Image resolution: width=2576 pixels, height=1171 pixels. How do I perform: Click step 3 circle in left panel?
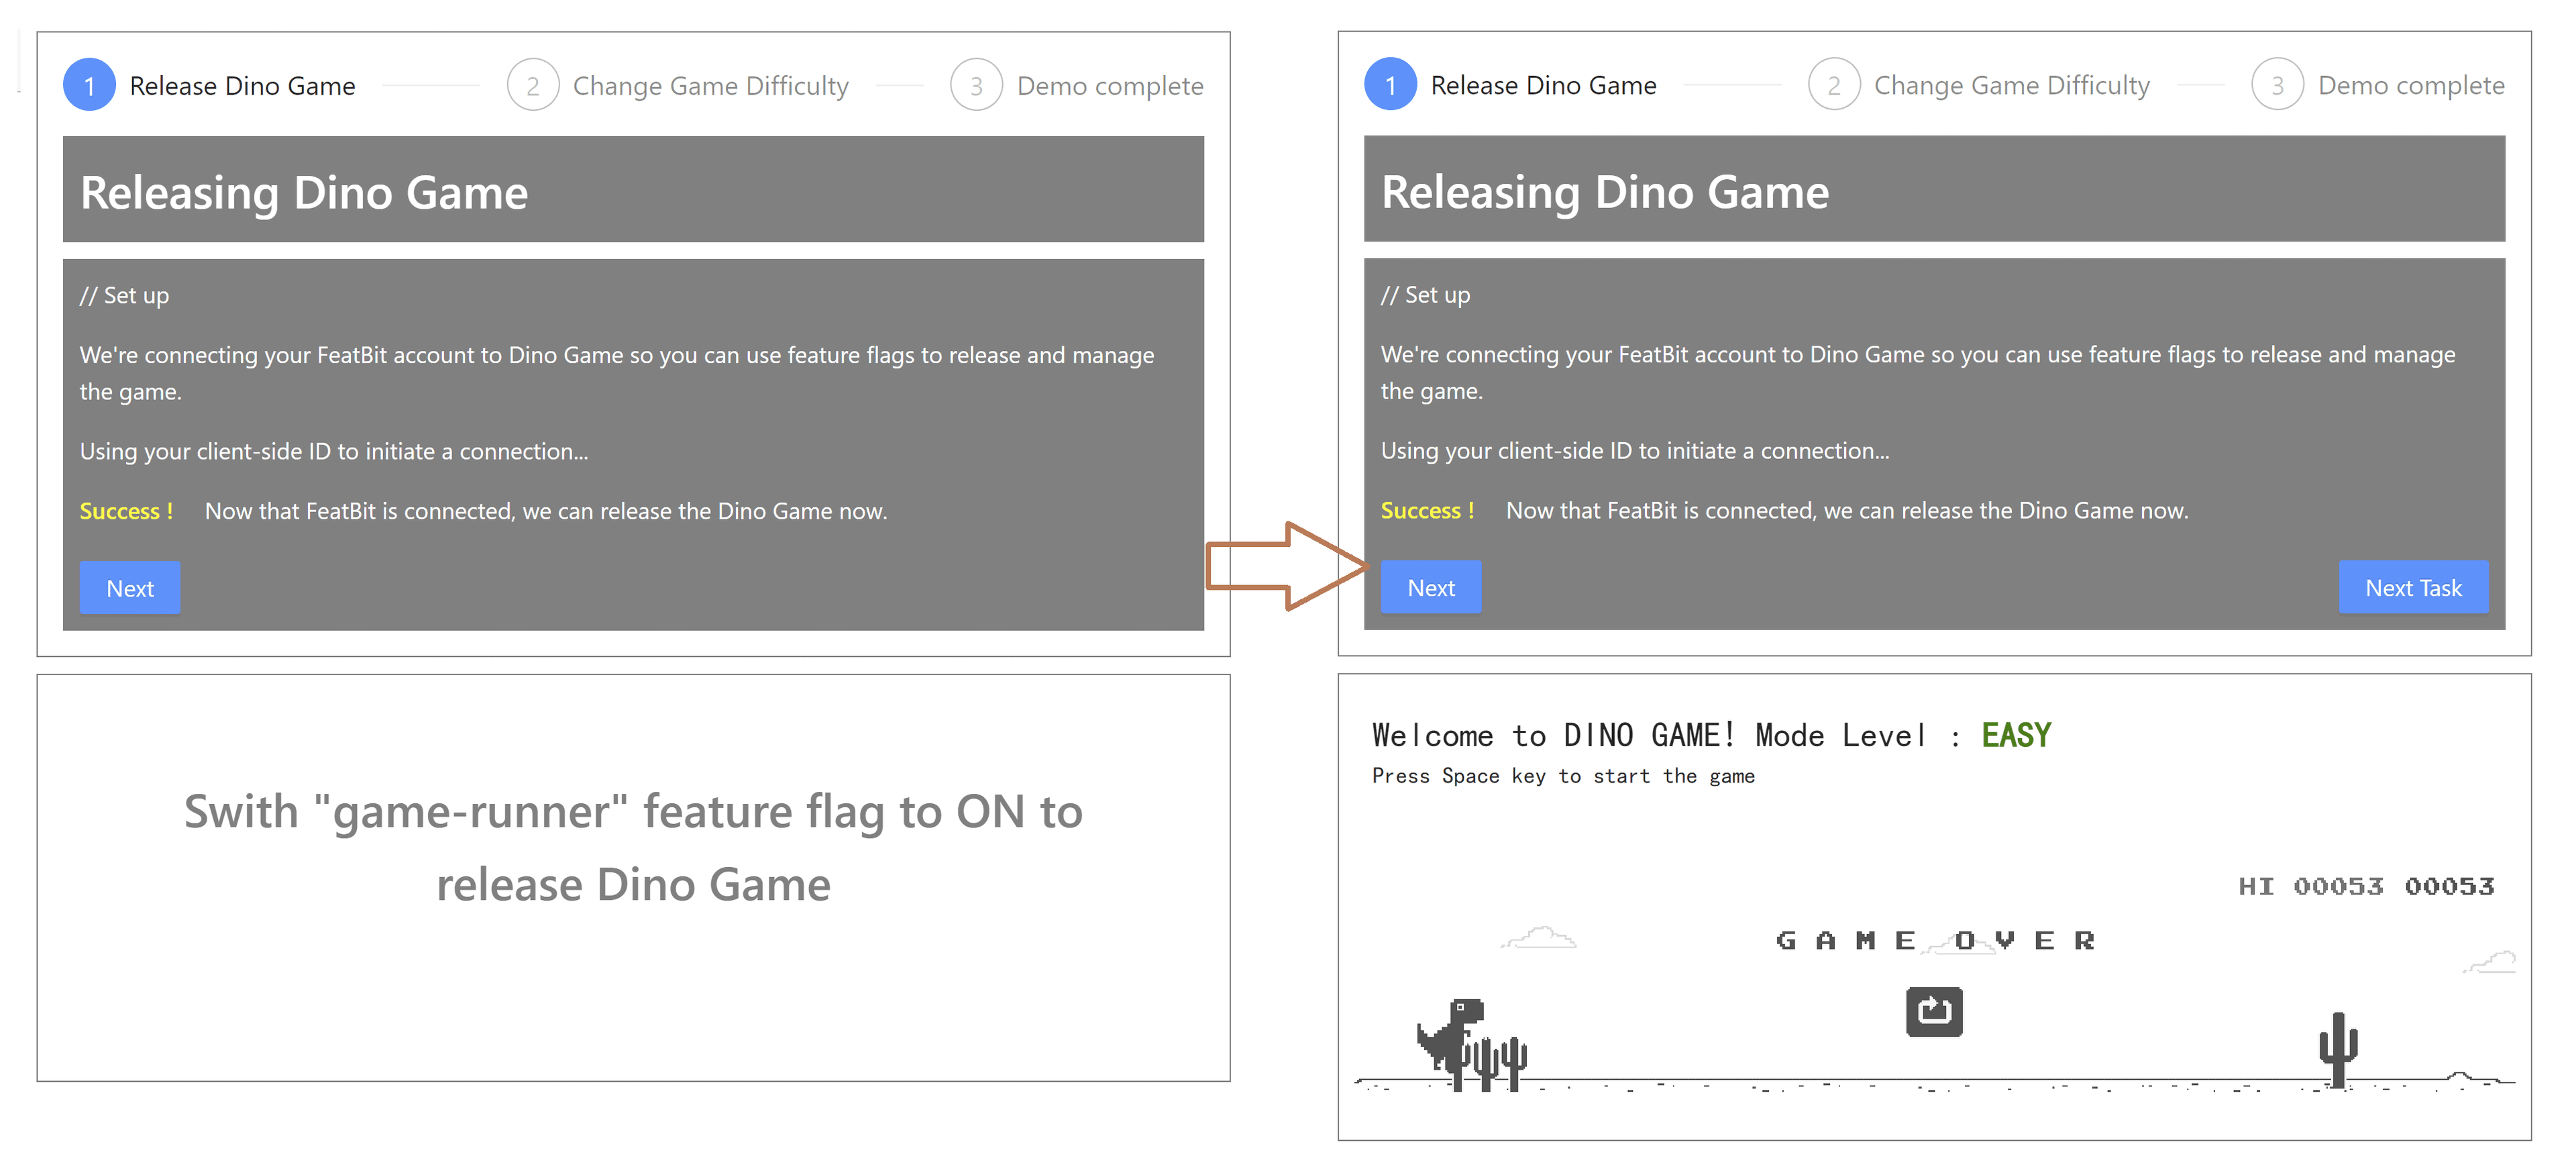click(x=976, y=86)
